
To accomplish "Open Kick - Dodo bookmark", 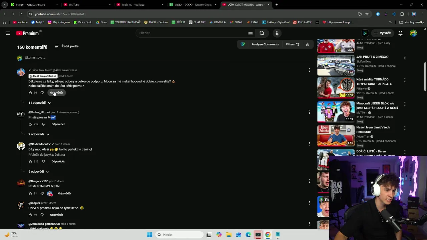I will pos(83,22).
